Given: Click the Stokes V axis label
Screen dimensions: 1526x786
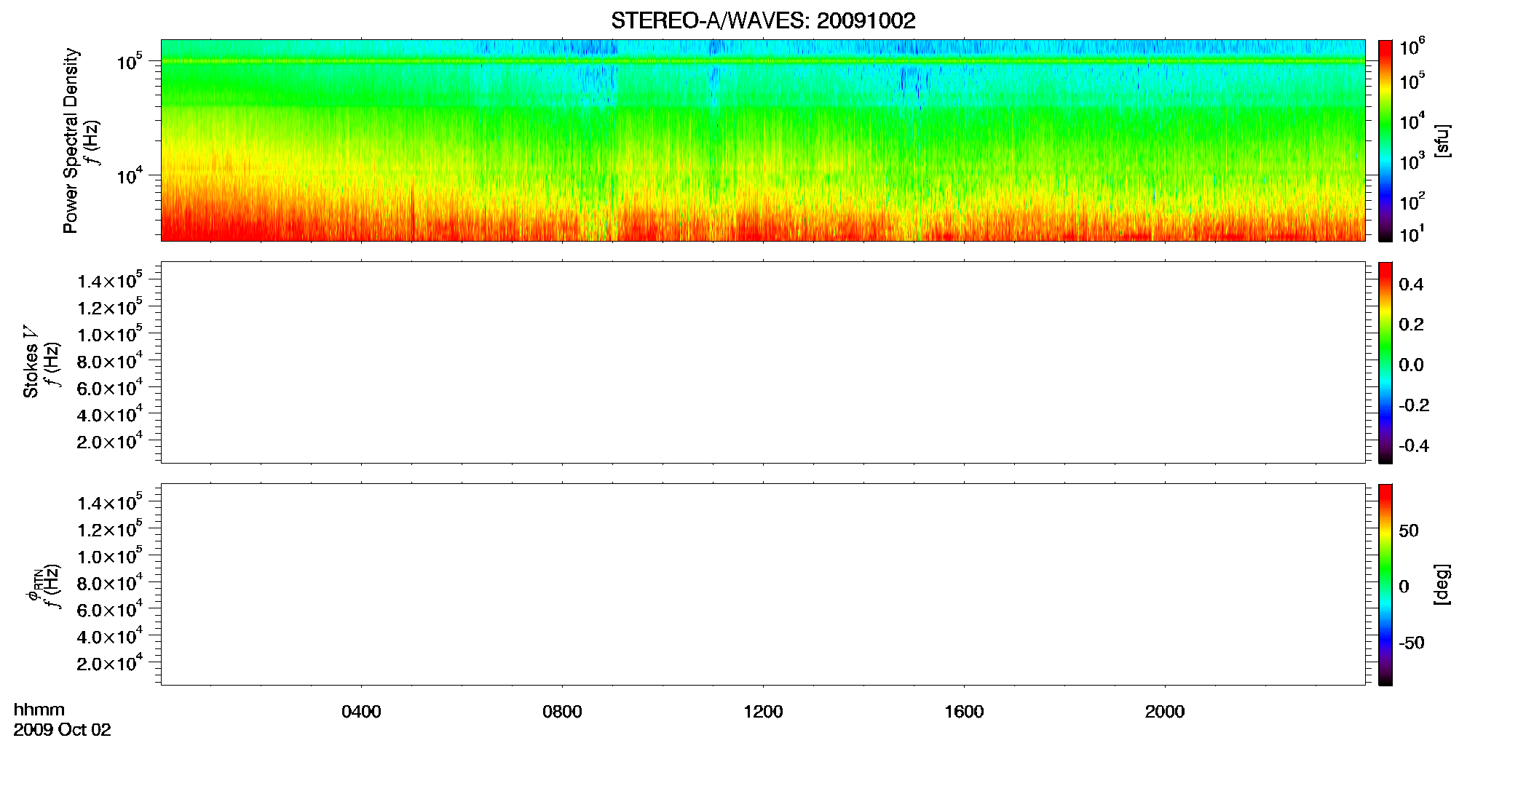Looking at the screenshot, I should [x=31, y=362].
